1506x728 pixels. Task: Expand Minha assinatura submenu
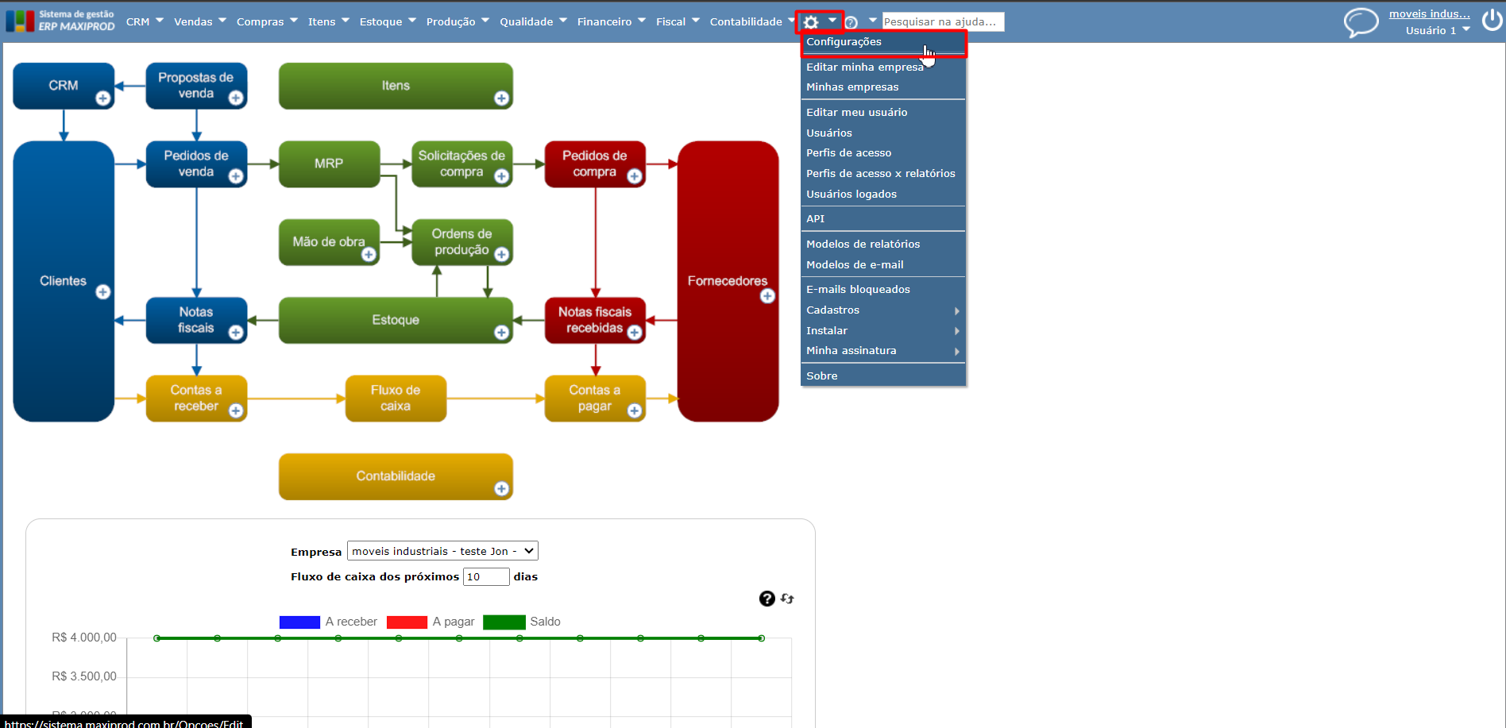point(883,350)
